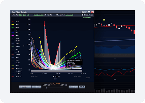This screenshot has height=103, width=145.
Task: Click the OTM calls axis label
Action: pos(77,76)
